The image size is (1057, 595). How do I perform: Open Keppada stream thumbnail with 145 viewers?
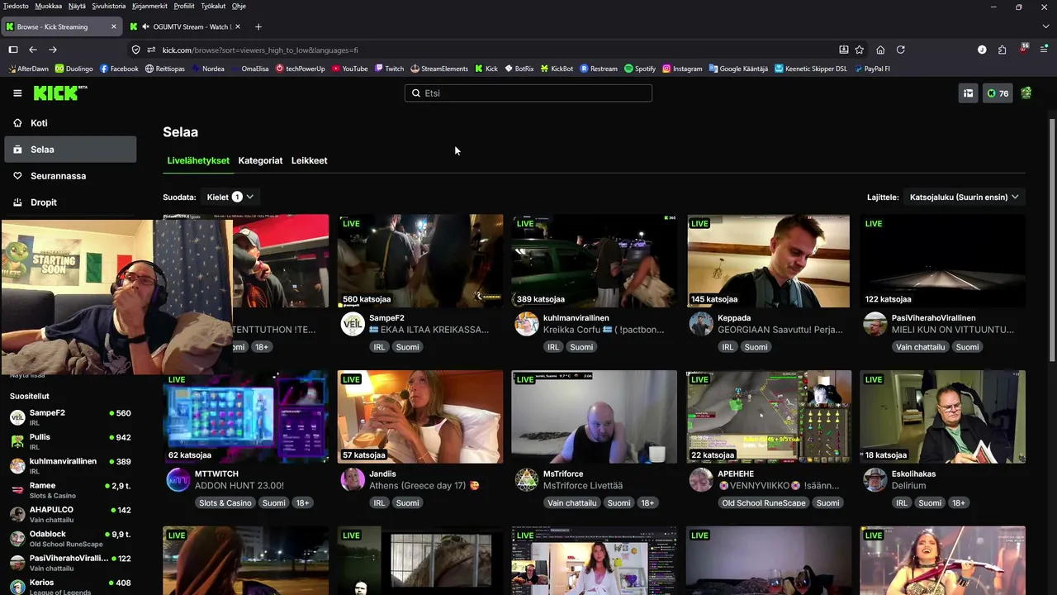click(x=769, y=261)
